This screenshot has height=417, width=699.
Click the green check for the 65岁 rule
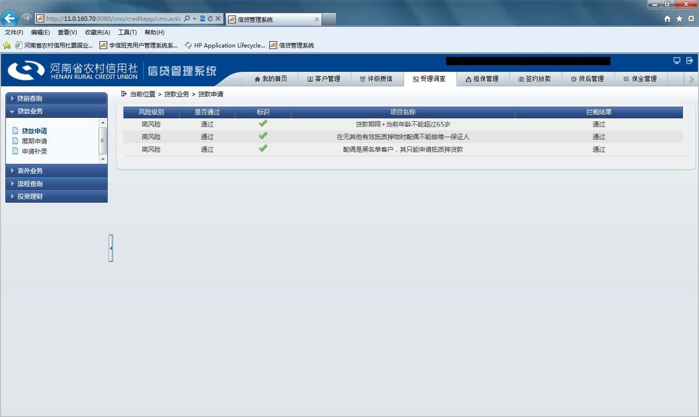click(x=263, y=124)
